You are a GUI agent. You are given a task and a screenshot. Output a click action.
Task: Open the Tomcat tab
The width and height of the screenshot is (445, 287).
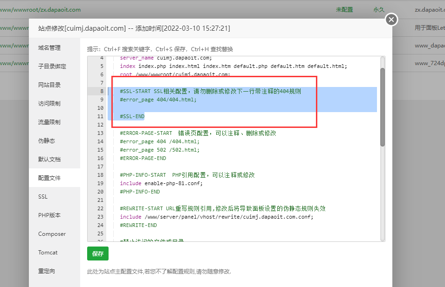[48, 253]
